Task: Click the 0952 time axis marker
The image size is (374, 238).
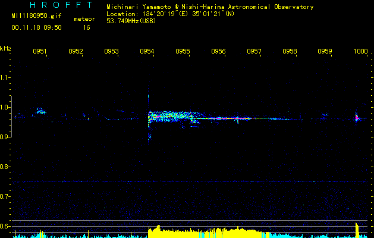Action: (76, 51)
